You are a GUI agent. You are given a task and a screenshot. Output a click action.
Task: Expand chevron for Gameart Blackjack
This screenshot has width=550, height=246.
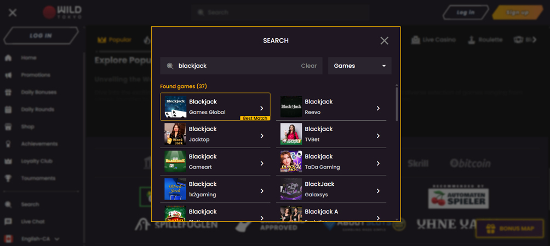point(262,163)
